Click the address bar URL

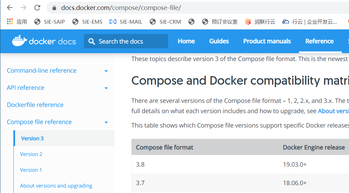coord(121,8)
